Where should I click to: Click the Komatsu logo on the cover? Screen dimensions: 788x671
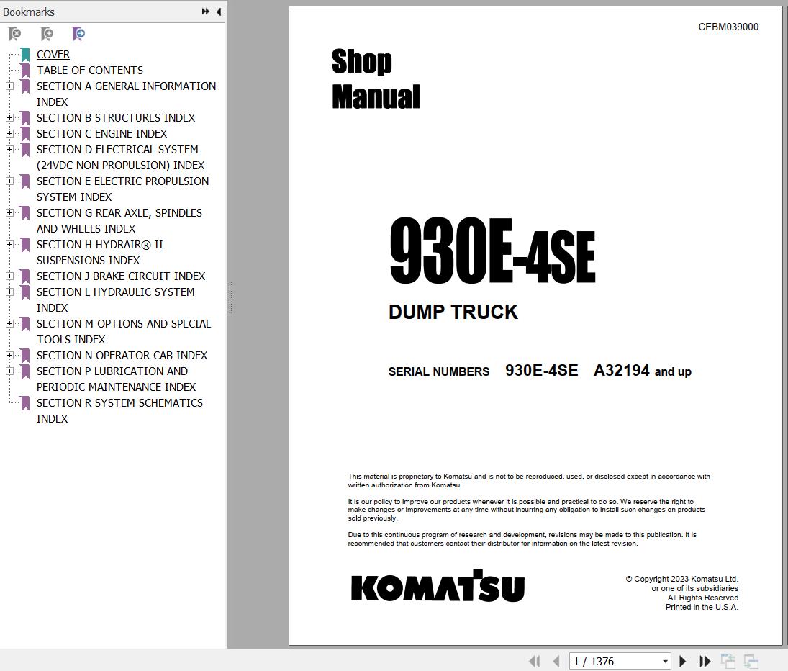(438, 586)
